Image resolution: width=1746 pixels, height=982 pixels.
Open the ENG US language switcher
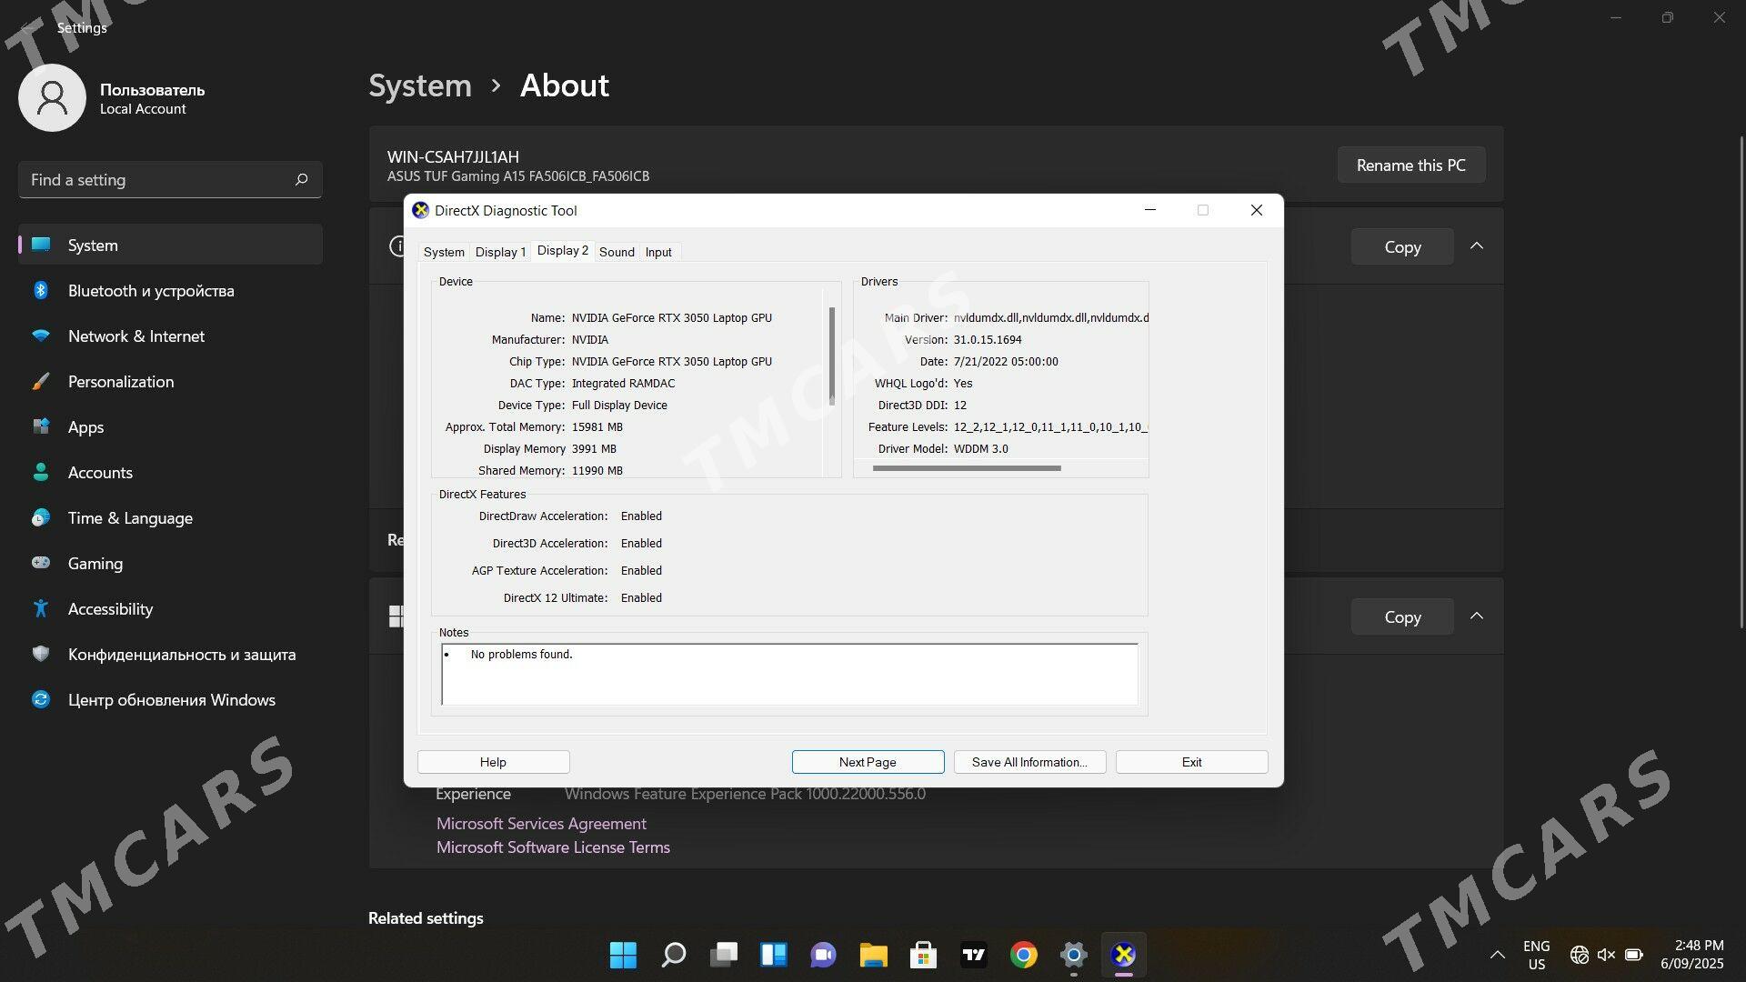[x=1537, y=955]
